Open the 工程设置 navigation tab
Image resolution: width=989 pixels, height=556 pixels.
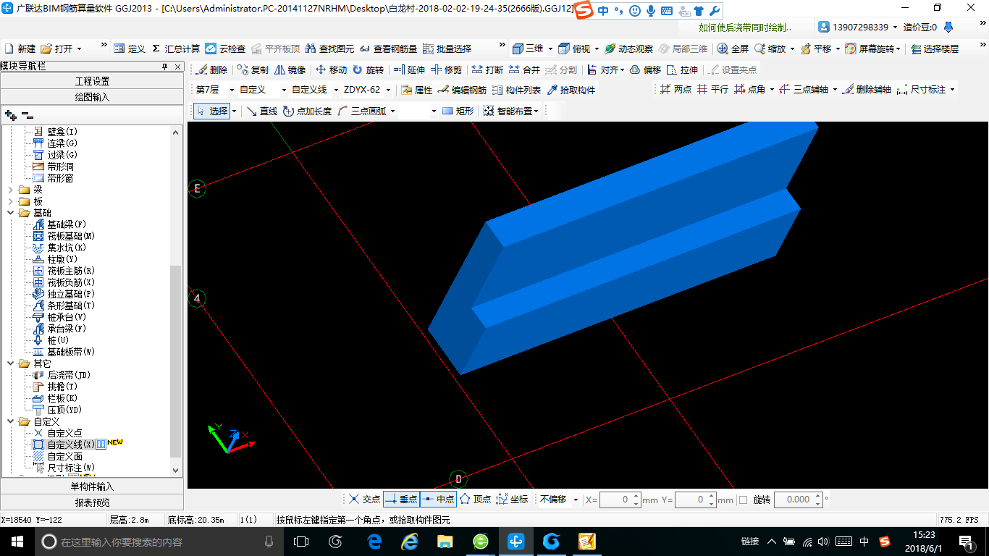tap(92, 81)
